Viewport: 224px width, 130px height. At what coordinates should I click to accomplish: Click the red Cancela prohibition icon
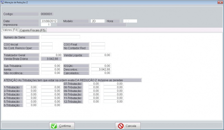click(121, 126)
